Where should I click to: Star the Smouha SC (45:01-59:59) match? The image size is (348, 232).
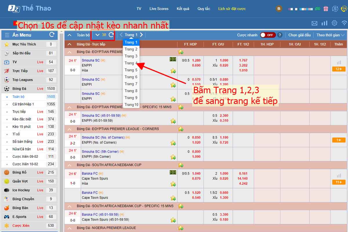point(173,121)
